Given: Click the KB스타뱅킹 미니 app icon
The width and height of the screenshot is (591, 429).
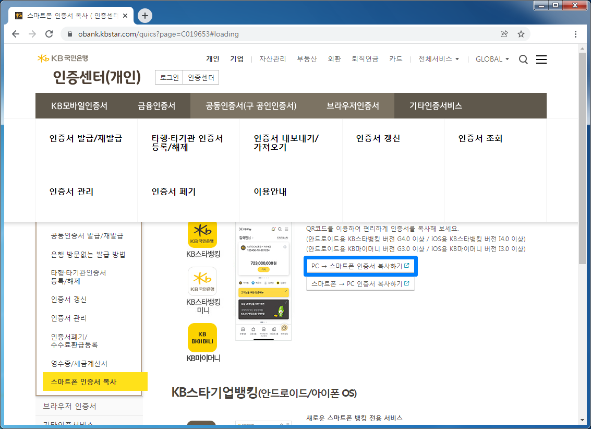Looking at the screenshot, I should (x=202, y=281).
